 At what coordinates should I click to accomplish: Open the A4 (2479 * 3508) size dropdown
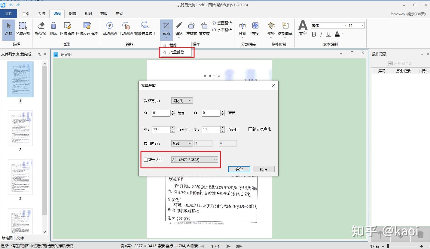click(x=195, y=160)
